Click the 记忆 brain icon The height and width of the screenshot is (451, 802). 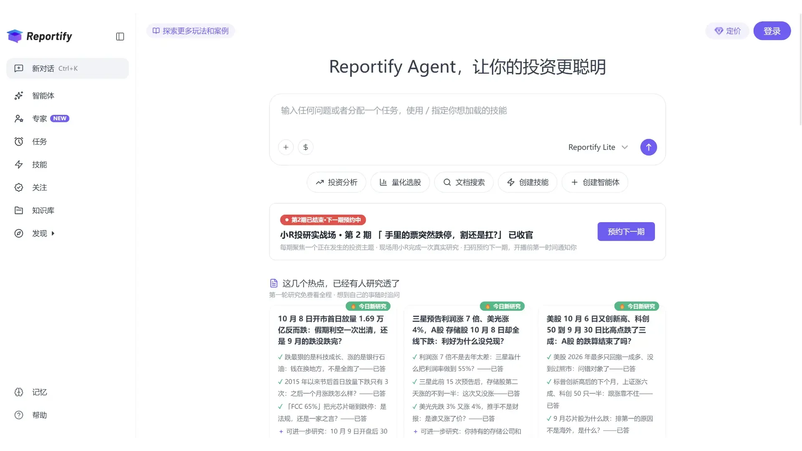[19, 392]
